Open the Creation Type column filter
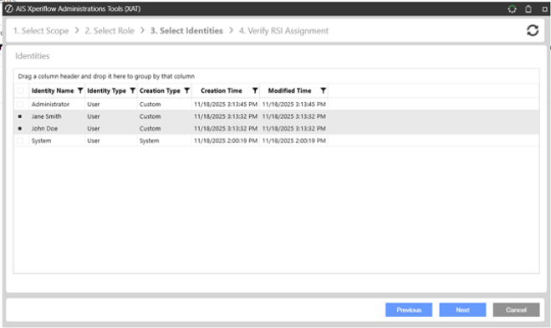The width and height of the screenshot is (551, 328). pos(187,90)
